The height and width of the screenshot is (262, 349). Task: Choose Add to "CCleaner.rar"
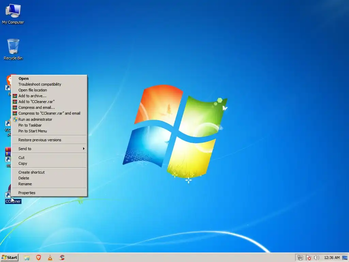[x=49, y=102]
